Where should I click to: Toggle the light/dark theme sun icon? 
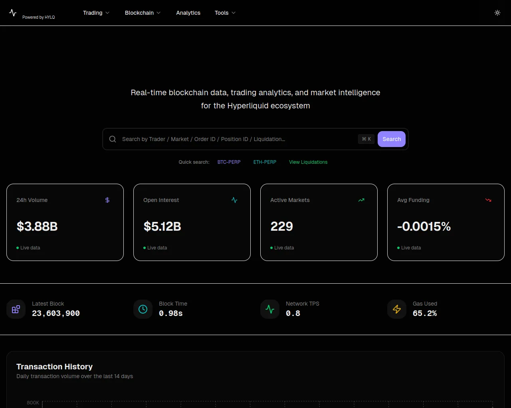[x=497, y=13]
